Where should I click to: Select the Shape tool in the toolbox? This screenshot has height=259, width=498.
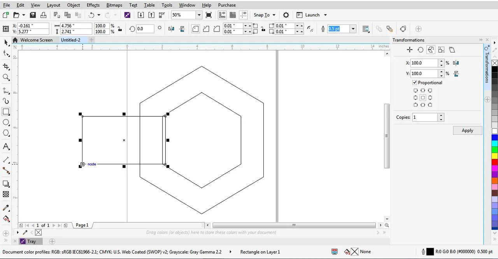point(6,54)
